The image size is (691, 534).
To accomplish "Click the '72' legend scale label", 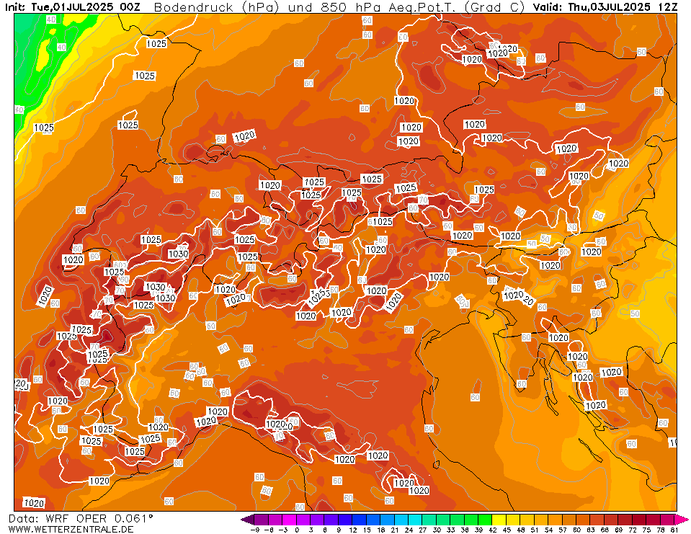I will [633, 530].
